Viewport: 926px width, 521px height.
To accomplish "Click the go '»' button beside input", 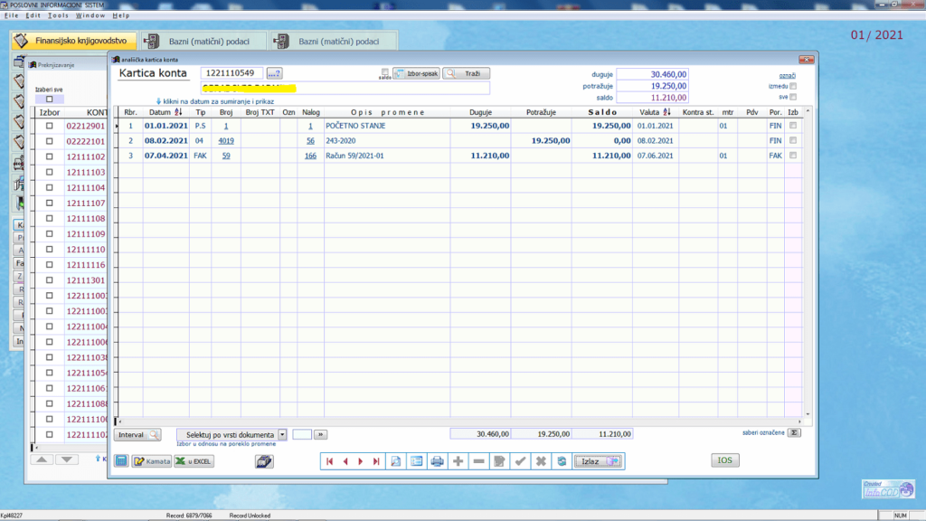I will coord(321,435).
